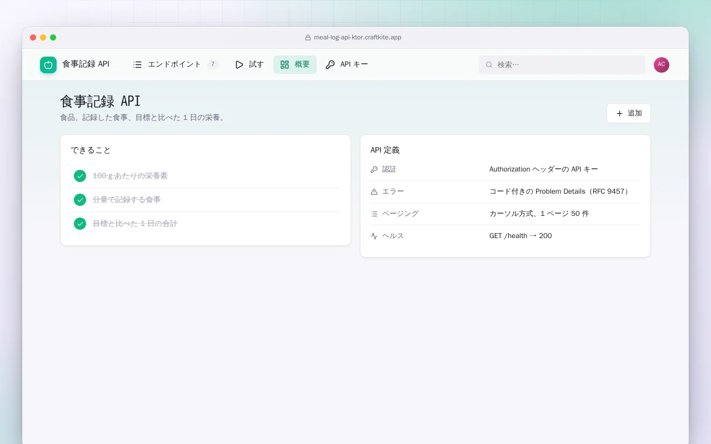Click the API 定義 card heading
Screen dimensions: 711x444
point(385,150)
